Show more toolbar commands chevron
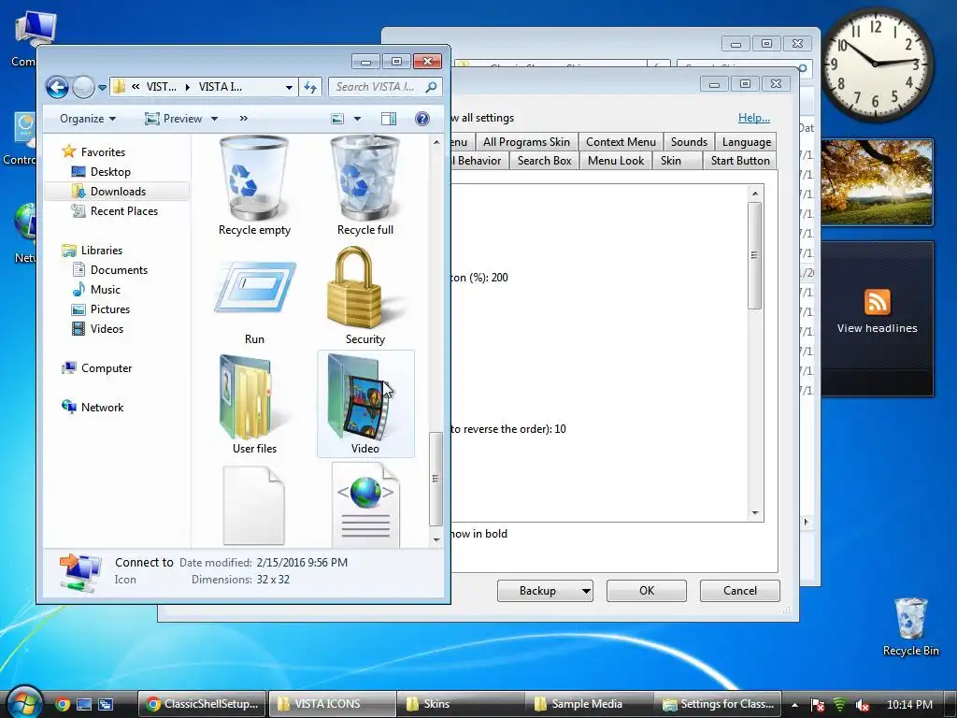The width and height of the screenshot is (957, 718). point(244,119)
